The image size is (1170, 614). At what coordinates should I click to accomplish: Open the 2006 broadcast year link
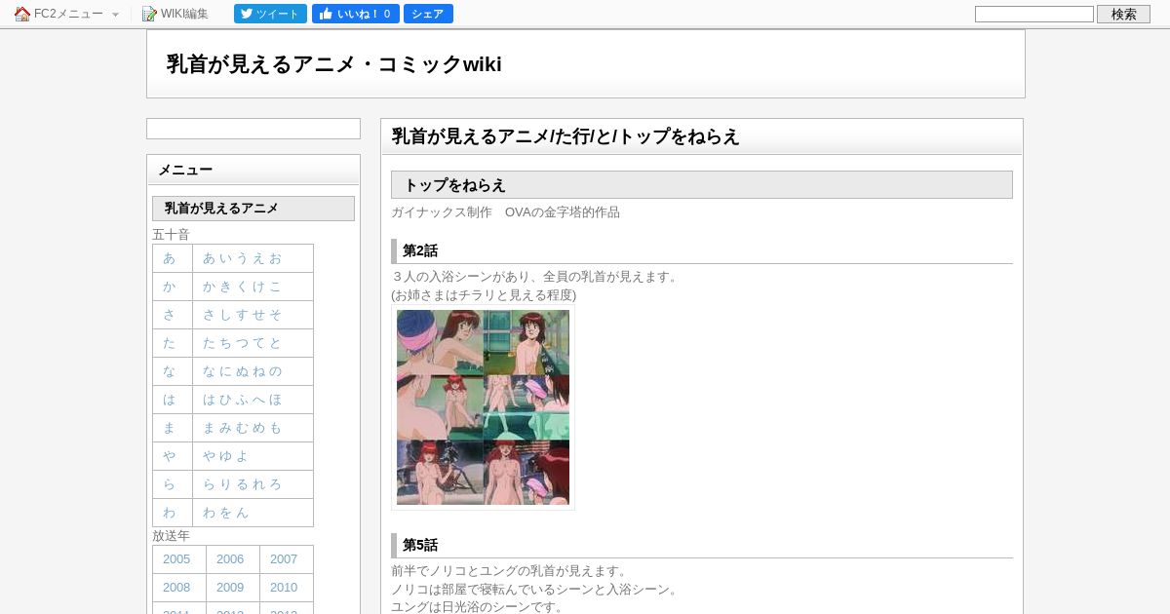230,559
